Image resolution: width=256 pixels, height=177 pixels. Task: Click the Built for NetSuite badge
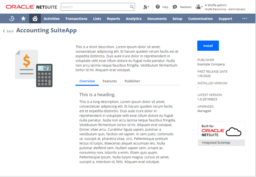click(221, 133)
